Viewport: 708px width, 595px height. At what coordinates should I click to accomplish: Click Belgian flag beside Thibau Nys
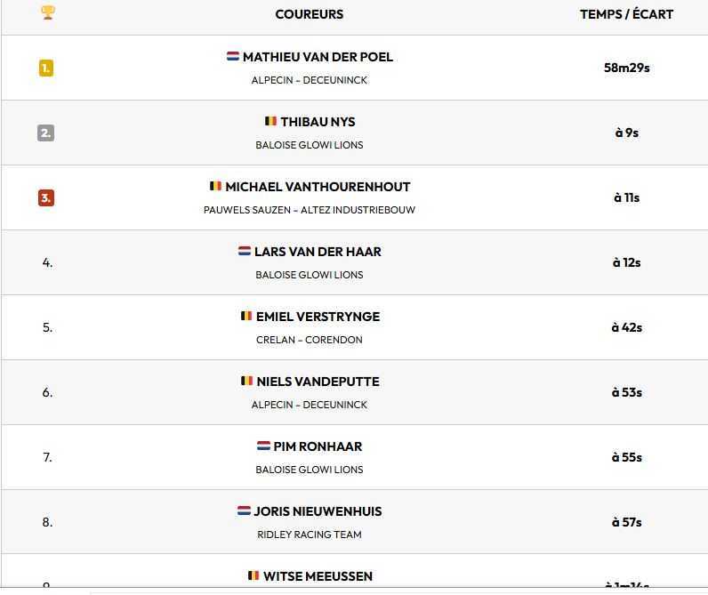270,121
